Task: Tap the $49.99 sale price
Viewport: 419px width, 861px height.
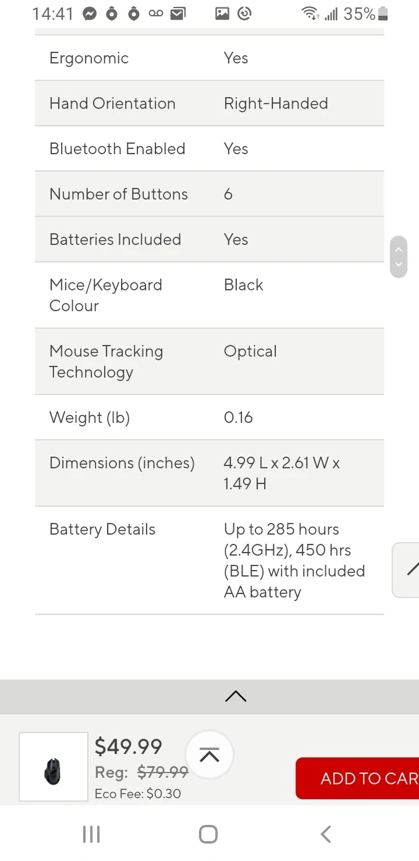Action: coord(128,746)
